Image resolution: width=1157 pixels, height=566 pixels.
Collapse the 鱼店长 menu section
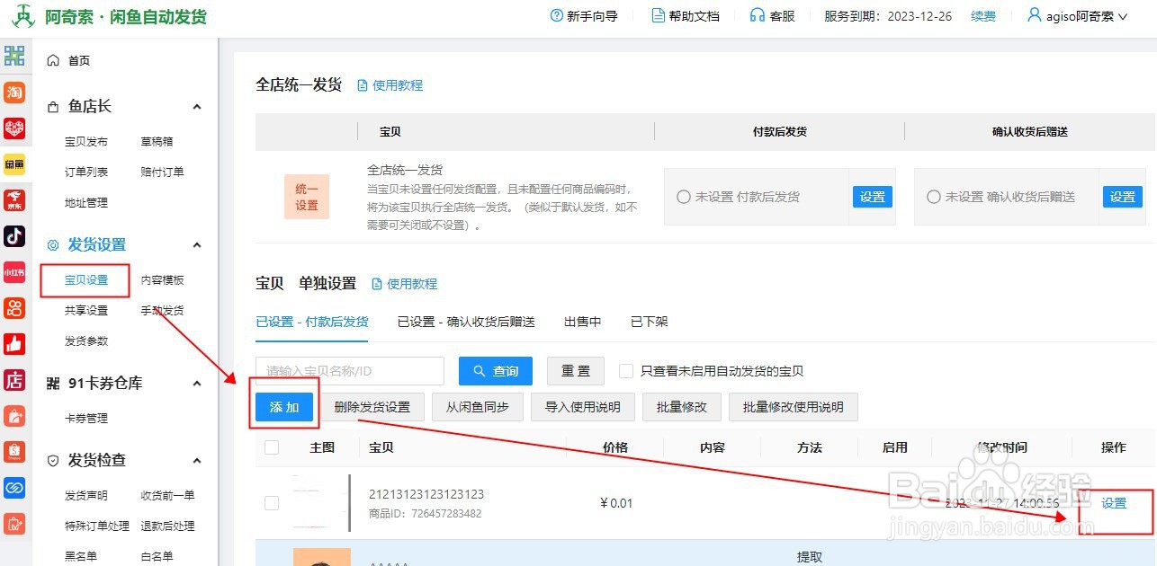pyautogui.click(x=197, y=107)
